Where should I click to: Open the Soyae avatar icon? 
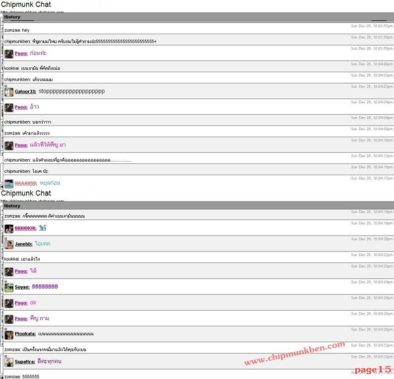pyautogui.click(x=9, y=287)
